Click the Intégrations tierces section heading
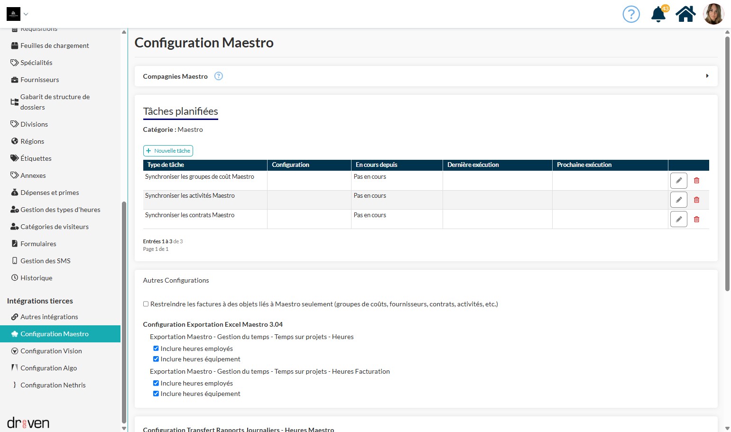 pyautogui.click(x=40, y=301)
